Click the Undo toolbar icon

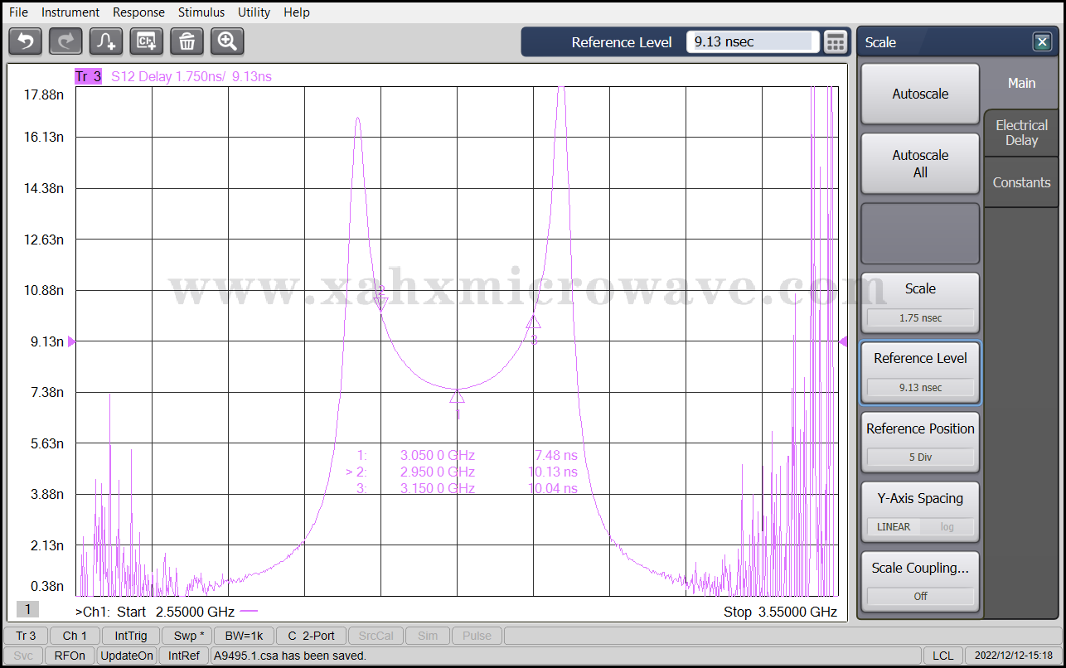pos(26,41)
